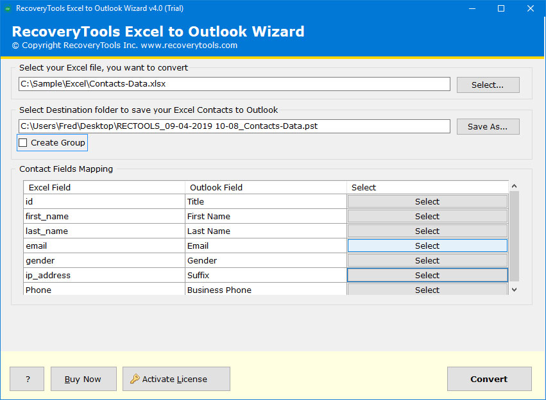Click the 'Outlook Field' column header
Screen dimensions: 546x400
pyautogui.click(x=266, y=187)
